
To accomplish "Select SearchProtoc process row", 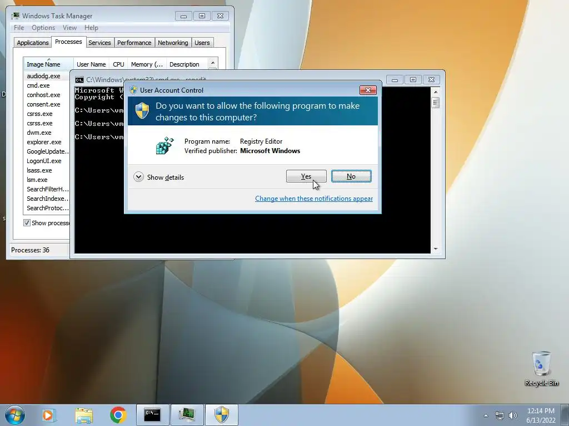I will [x=47, y=208].
